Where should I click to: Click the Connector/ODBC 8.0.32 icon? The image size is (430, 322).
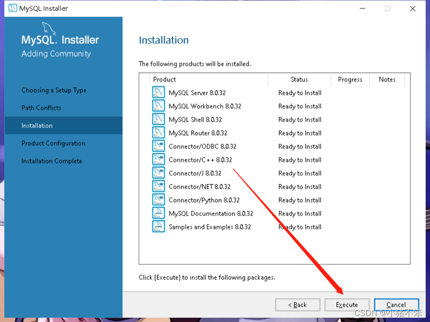[158, 146]
